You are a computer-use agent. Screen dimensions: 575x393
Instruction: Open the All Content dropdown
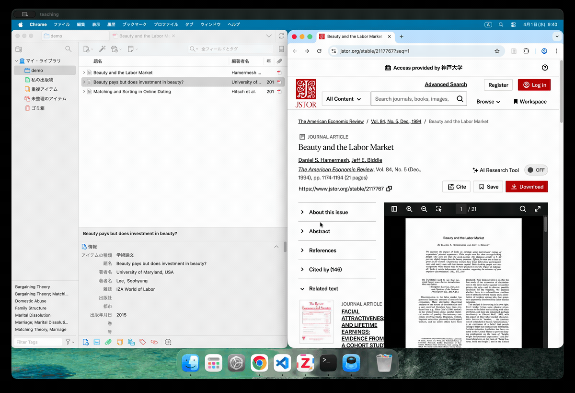pyautogui.click(x=344, y=99)
